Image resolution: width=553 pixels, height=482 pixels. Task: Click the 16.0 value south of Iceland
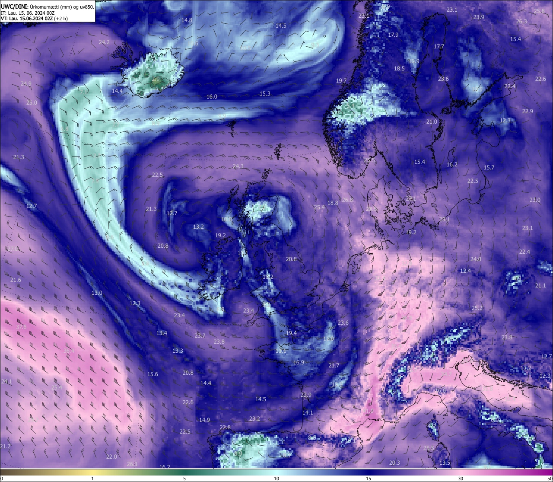click(x=212, y=97)
